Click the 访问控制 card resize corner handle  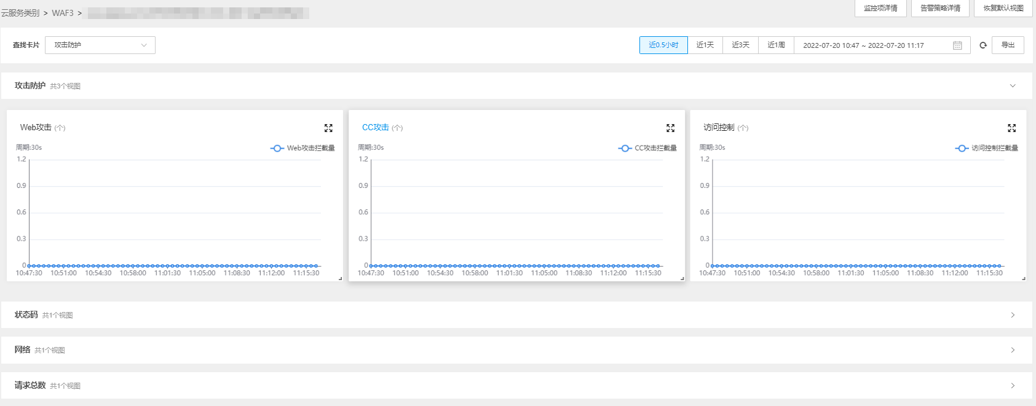1024,278
